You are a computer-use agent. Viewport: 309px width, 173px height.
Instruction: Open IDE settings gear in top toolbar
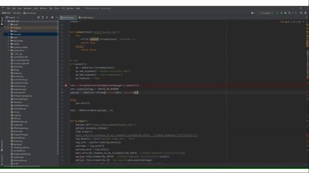(x=306, y=13)
